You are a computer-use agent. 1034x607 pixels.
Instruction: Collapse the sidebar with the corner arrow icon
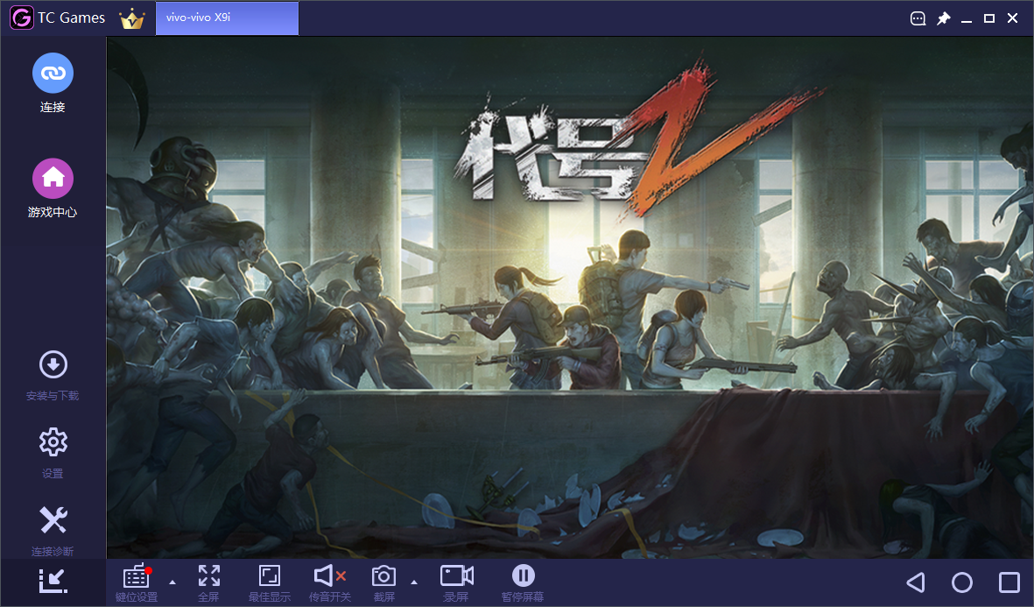(53, 581)
